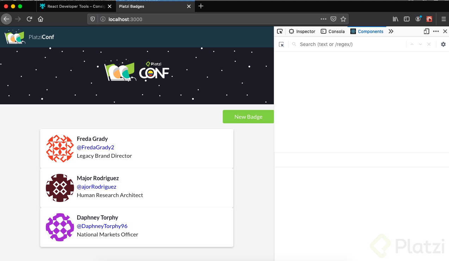
Task: Toggle responsive design mode icon
Action: [426, 31]
